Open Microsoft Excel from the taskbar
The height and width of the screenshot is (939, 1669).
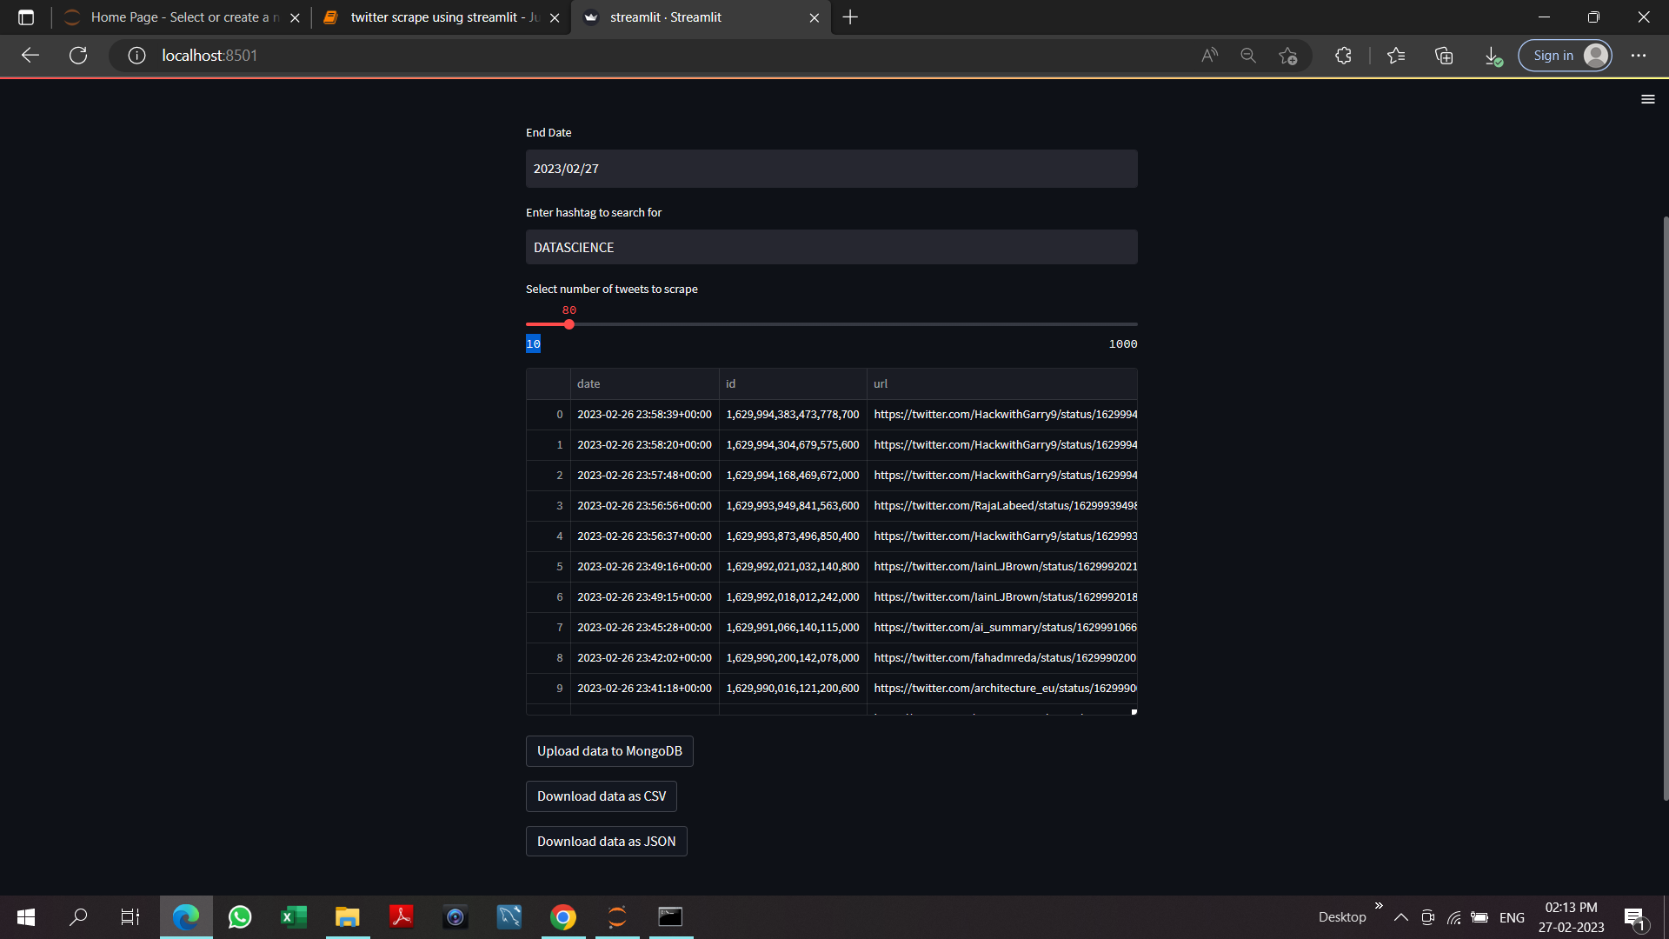point(294,916)
